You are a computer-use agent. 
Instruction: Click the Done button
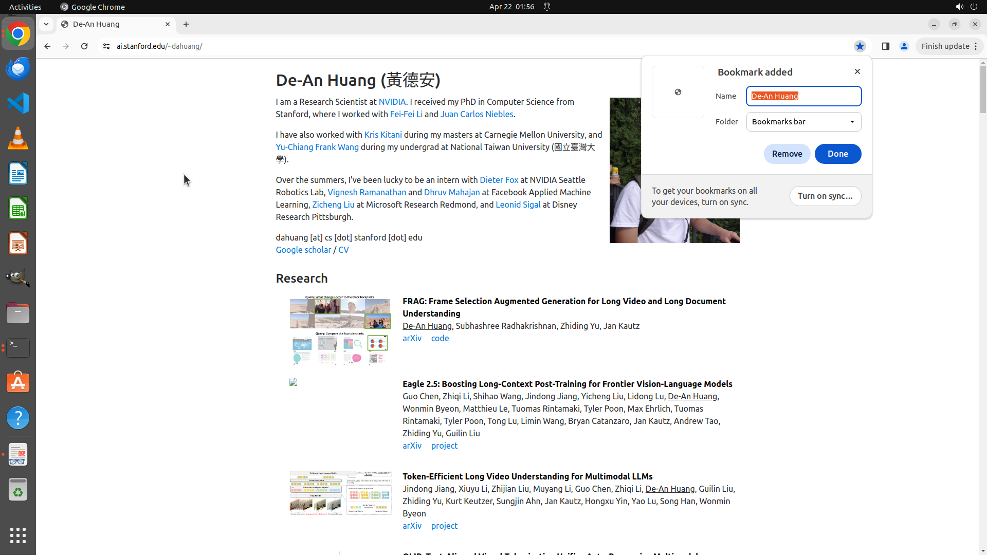coord(837,154)
